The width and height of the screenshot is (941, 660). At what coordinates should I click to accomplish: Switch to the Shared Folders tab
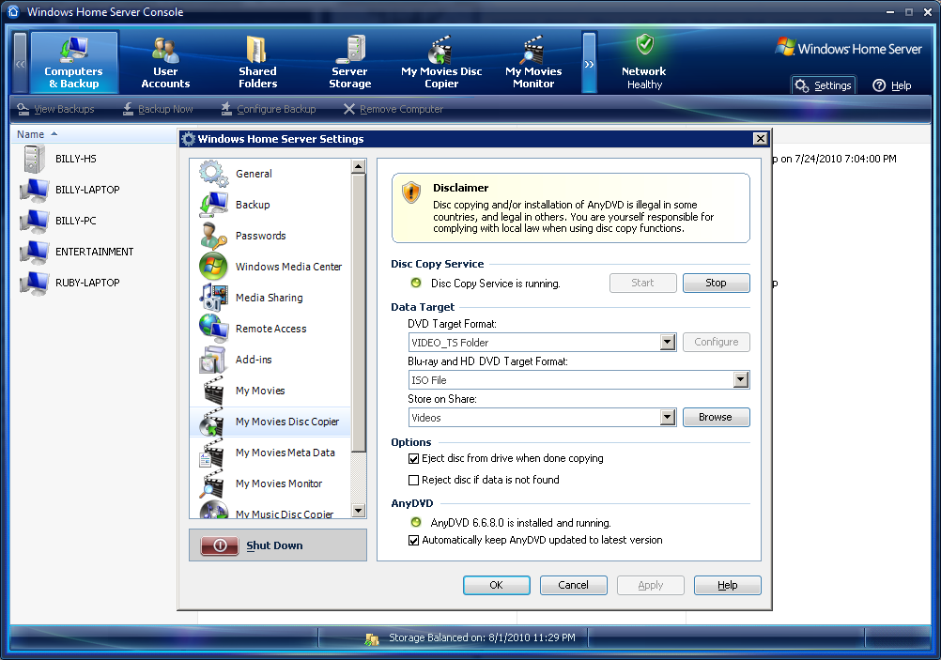257,62
